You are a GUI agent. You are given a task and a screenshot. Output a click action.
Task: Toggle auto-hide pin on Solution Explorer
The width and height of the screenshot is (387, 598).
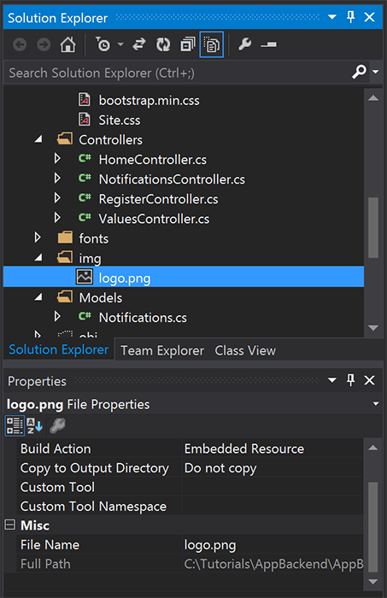pyautogui.click(x=351, y=17)
